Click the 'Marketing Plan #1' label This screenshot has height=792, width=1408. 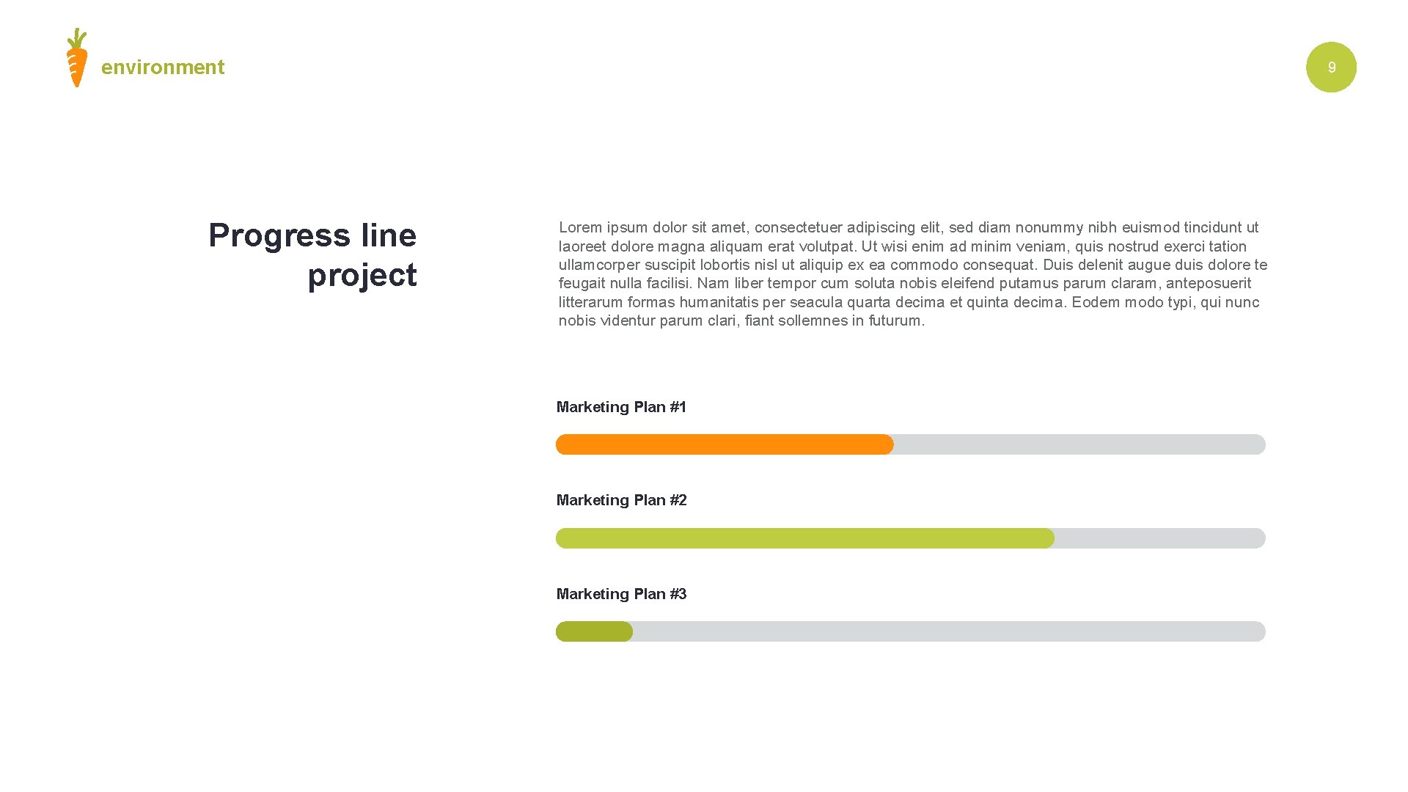(621, 407)
